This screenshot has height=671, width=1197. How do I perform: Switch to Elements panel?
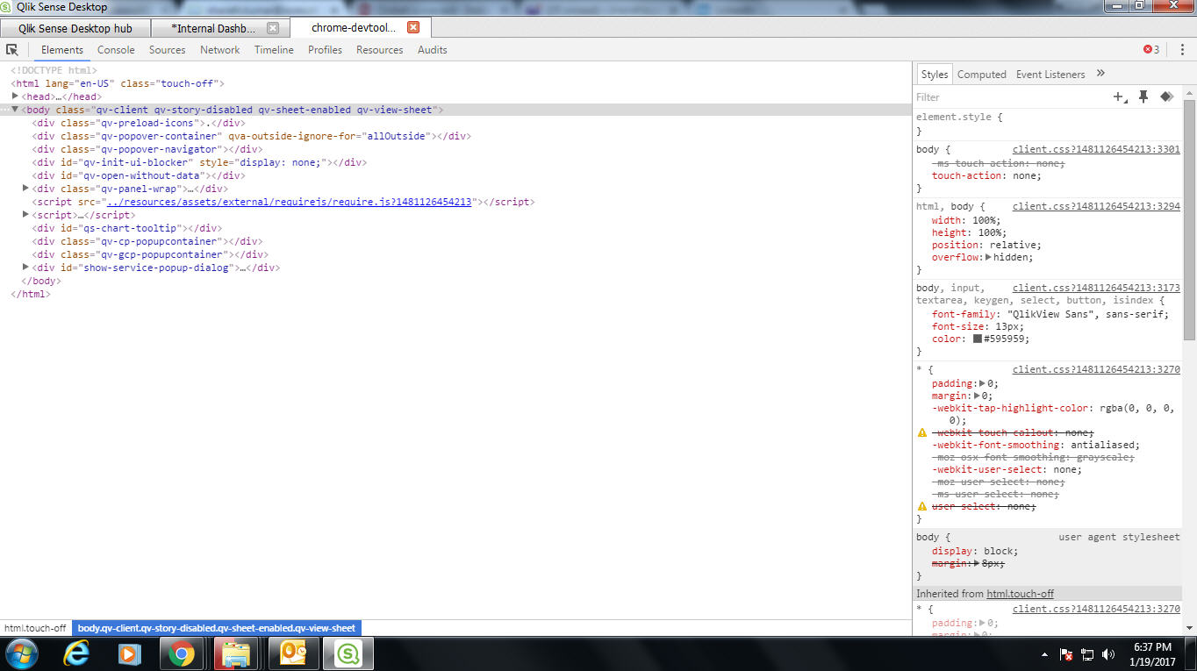click(62, 50)
